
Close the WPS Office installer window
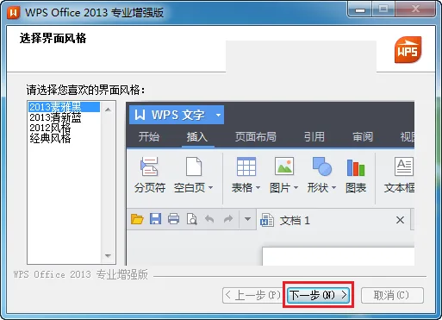pyautogui.click(x=415, y=9)
